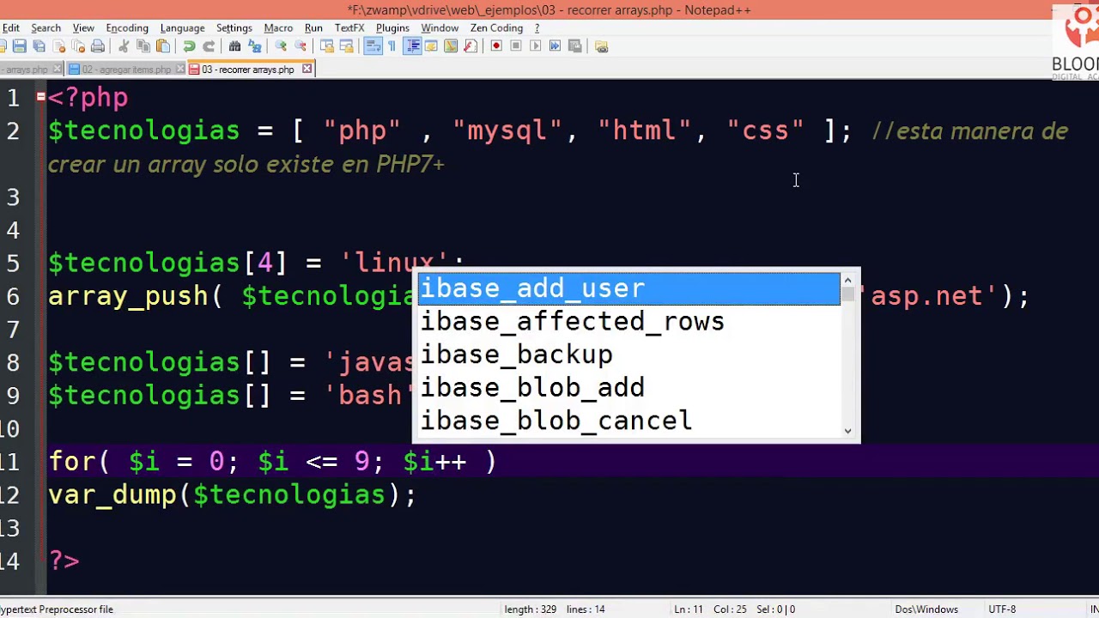Open the Window menu
1099x618 pixels.
pos(440,27)
